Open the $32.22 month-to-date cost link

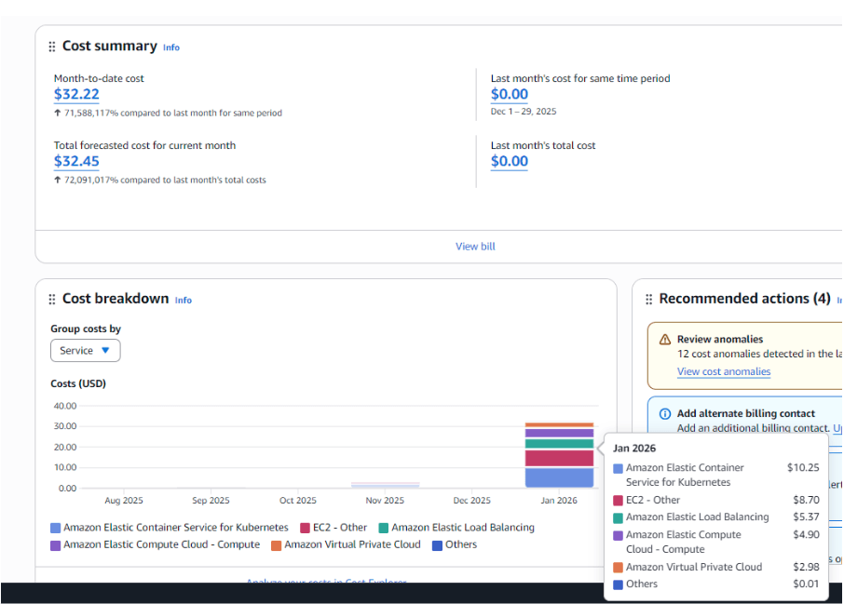pos(76,94)
